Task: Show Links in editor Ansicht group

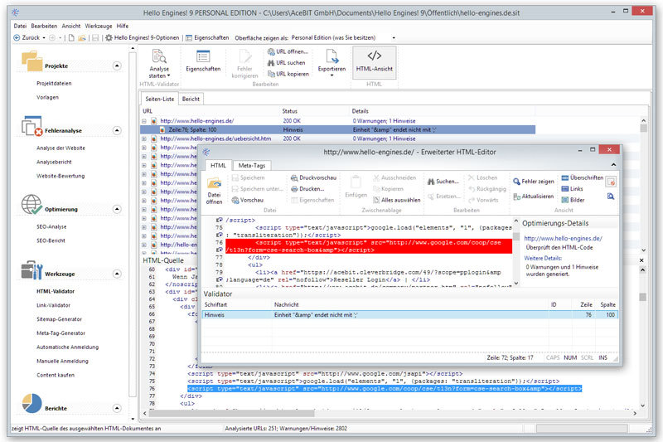Action: pyautogui.click(x=572, y=188)
